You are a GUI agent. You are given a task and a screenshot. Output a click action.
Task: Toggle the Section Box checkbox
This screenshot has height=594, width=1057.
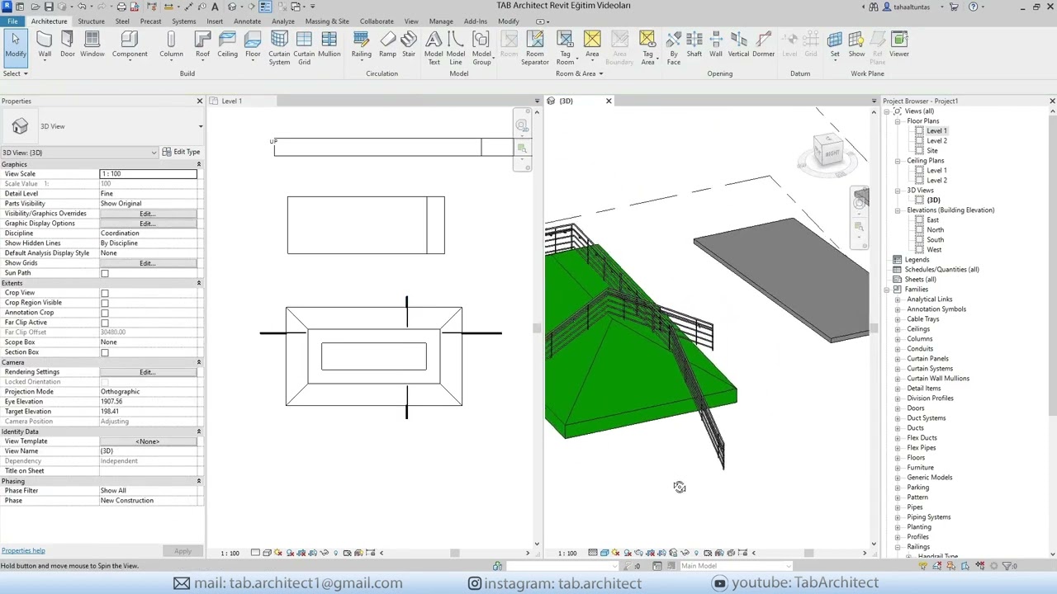pyautogui.click(x=104, y=352)
